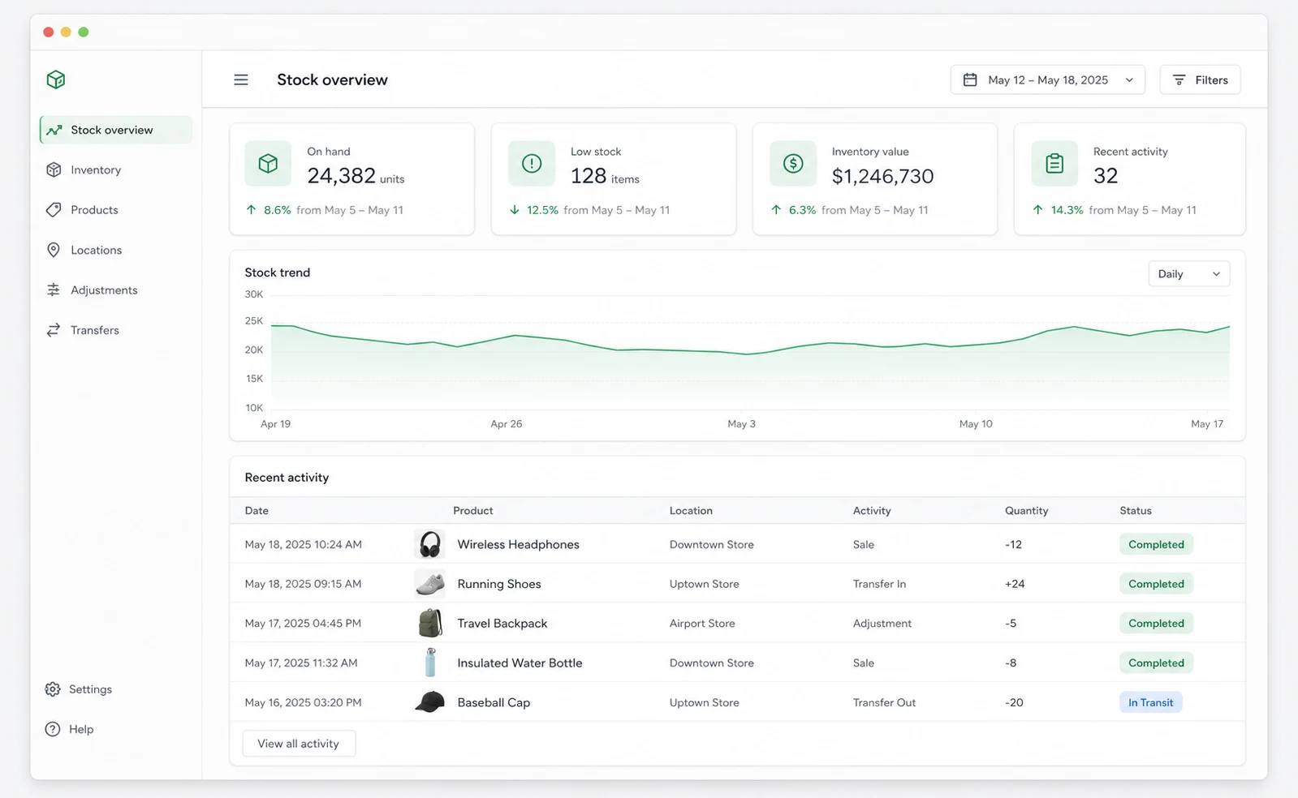
Task: Click the On hand cube card icon
Action: click(268, 164)
